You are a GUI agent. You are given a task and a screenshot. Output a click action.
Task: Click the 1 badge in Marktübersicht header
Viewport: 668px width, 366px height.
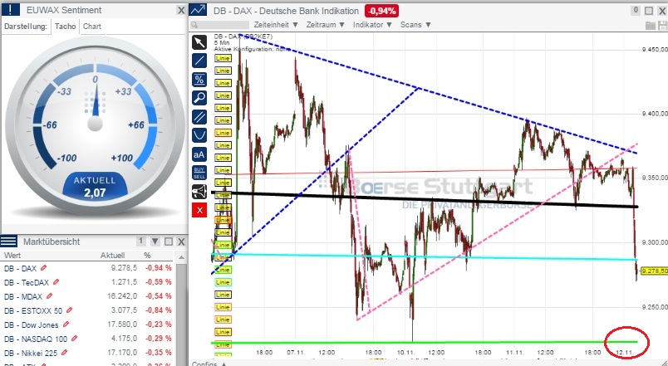tap(140, 242)
